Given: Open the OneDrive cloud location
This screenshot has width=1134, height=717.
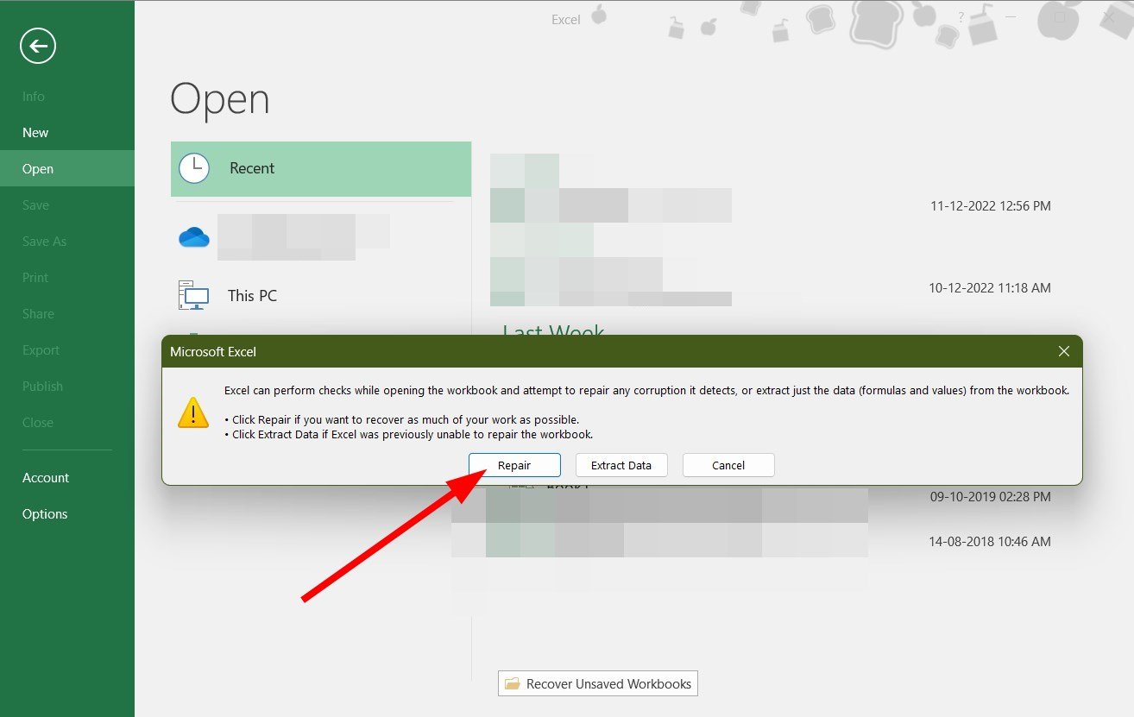Looking at the screenshot, I should [194, 237].
